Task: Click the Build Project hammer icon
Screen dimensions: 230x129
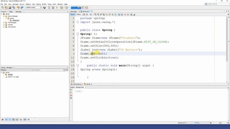Action: [49, 8]
